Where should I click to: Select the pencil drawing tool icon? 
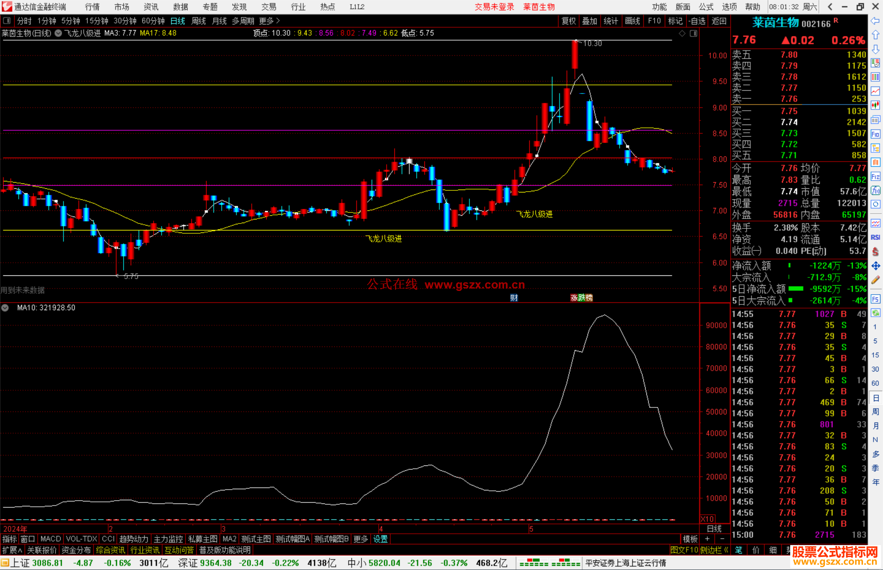pos(875,280)
